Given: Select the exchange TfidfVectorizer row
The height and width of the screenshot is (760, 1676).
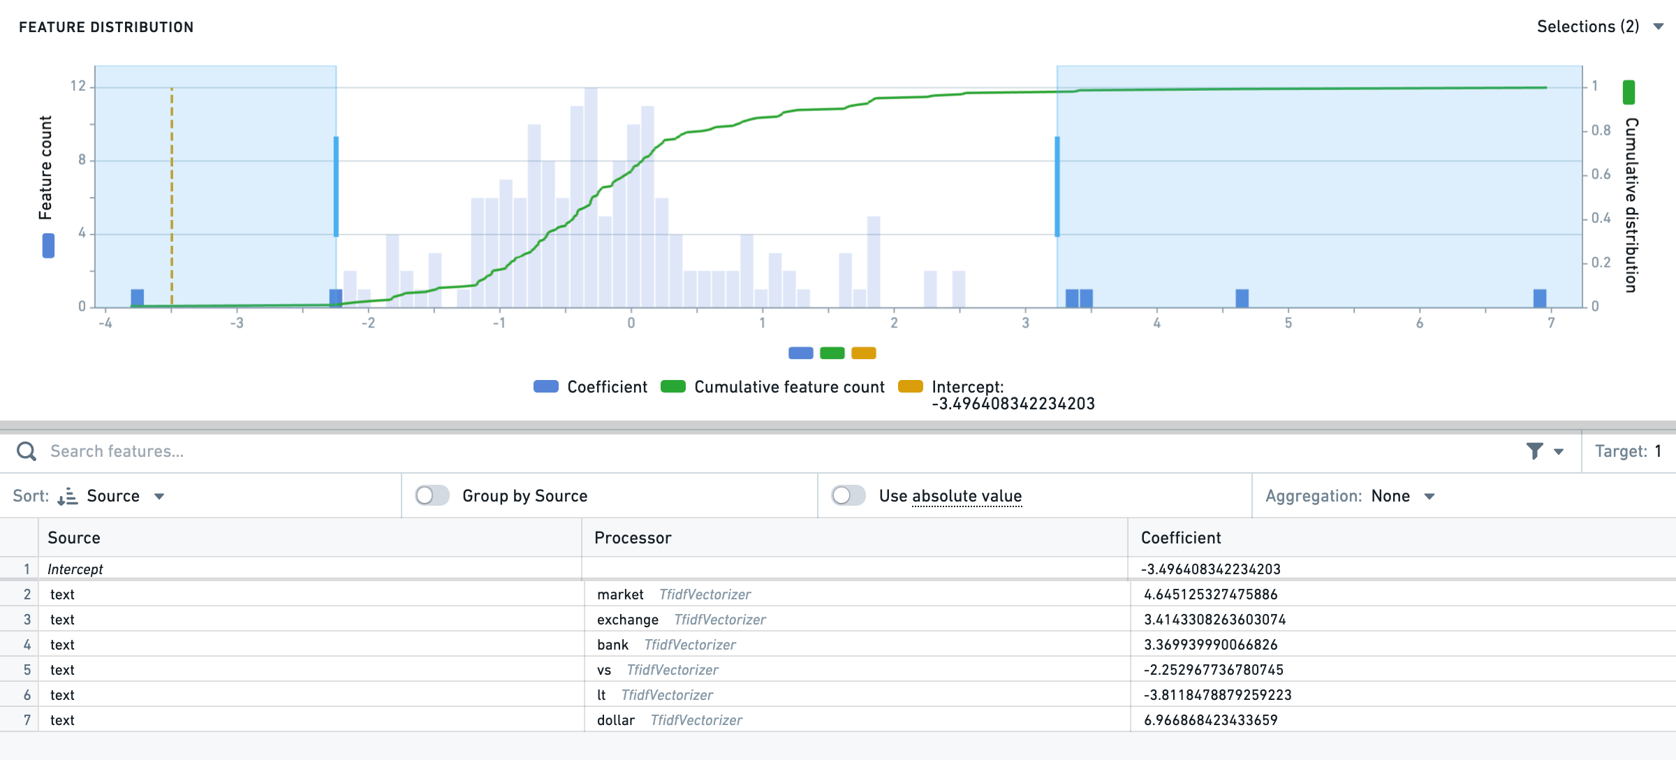Looking at the screenshot, I should tap(838, 619).
